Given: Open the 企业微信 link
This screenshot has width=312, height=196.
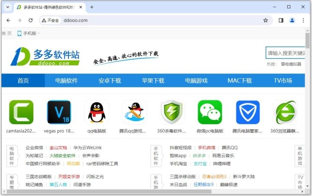Looking at the screenshot, I should [x=34, y=148].
